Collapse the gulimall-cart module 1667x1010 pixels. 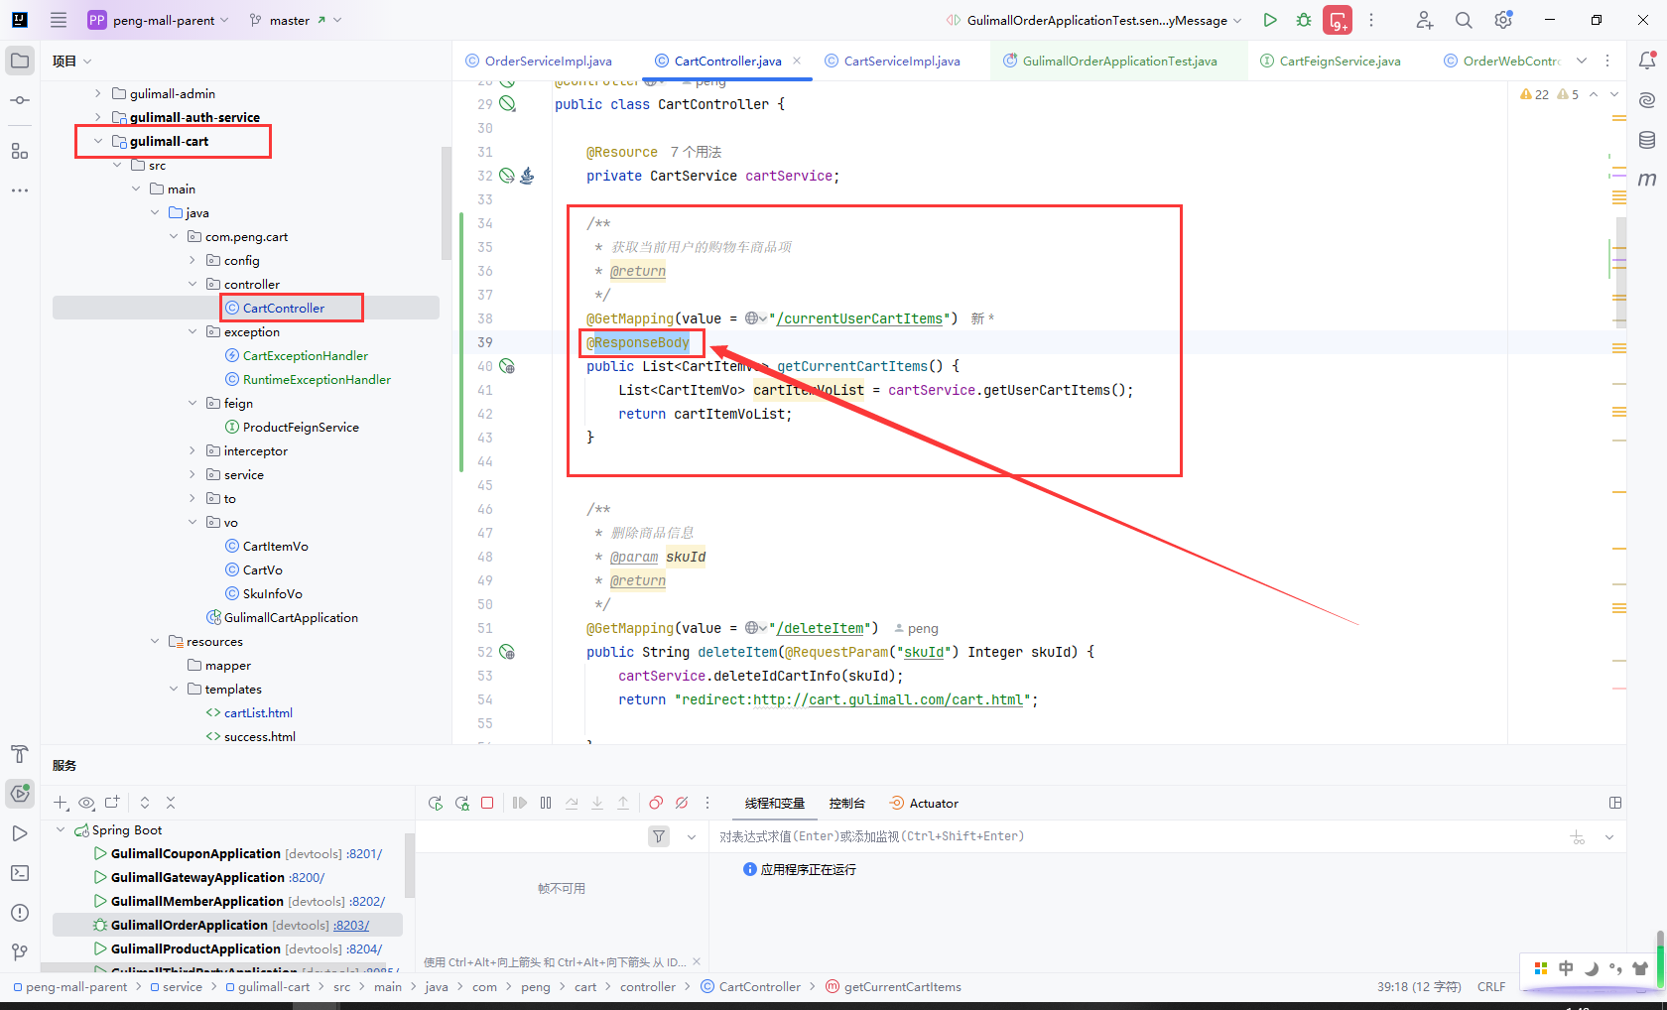pyautogui.click(x=98, y=141)
